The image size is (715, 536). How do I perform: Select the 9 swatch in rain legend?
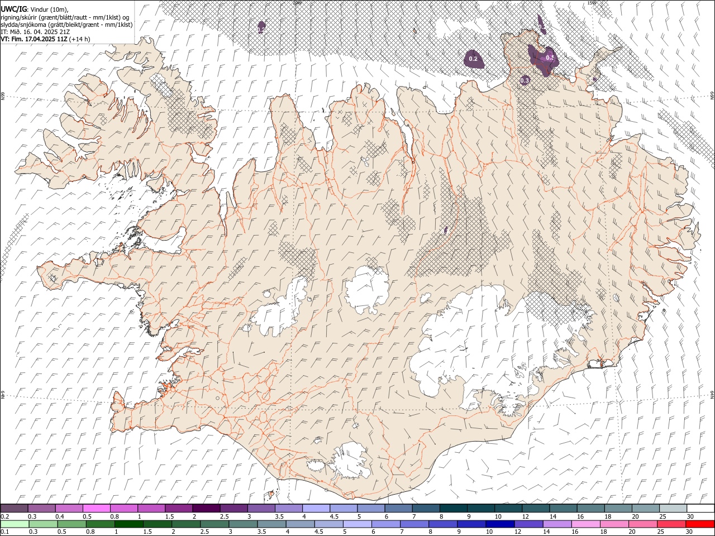(471, 524)
